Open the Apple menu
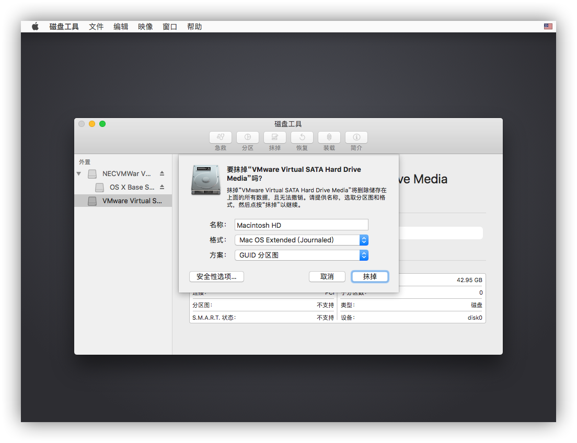 (x=36, y=27)
